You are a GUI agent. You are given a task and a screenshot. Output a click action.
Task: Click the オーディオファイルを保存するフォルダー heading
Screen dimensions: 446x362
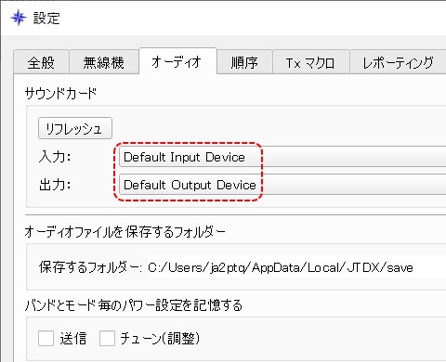click(125, 231)
